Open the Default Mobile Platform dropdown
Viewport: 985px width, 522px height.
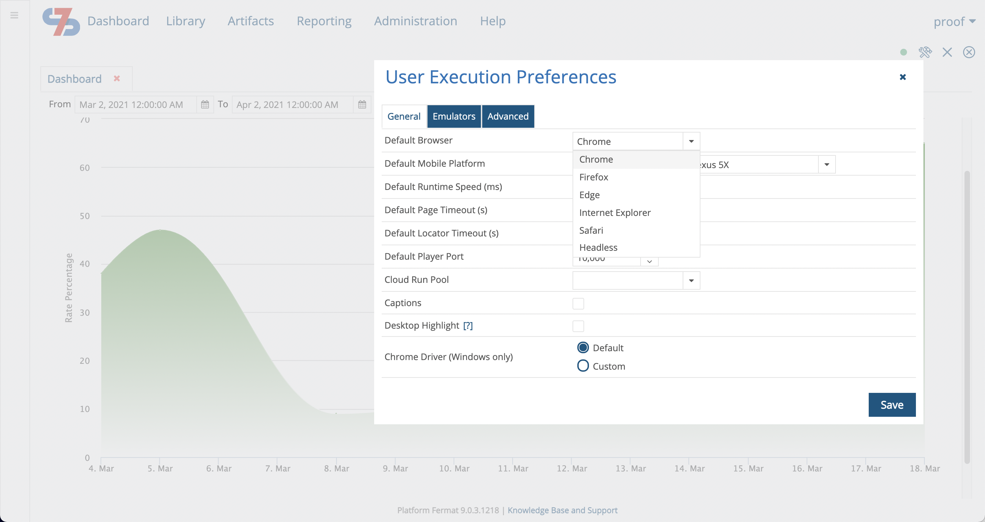pyautogui.click(x=826, y=164)
